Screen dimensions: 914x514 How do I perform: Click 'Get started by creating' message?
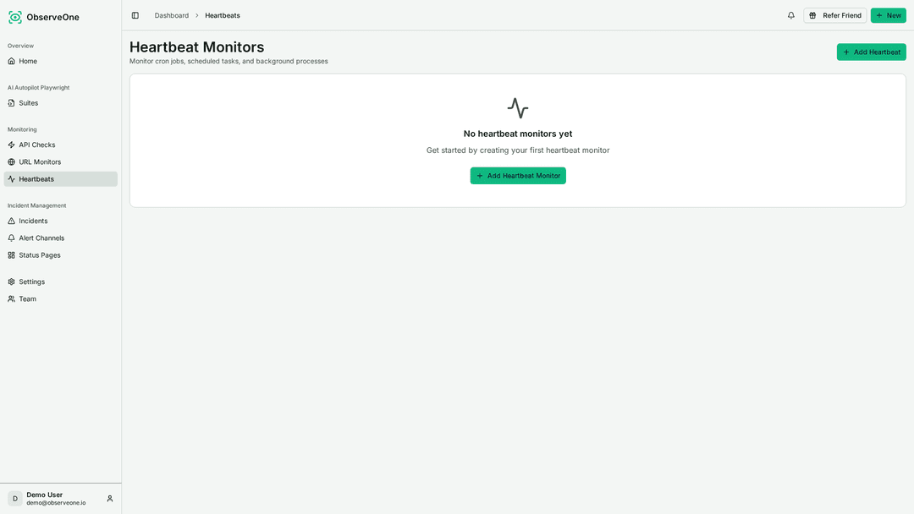(x=518, y=150)
